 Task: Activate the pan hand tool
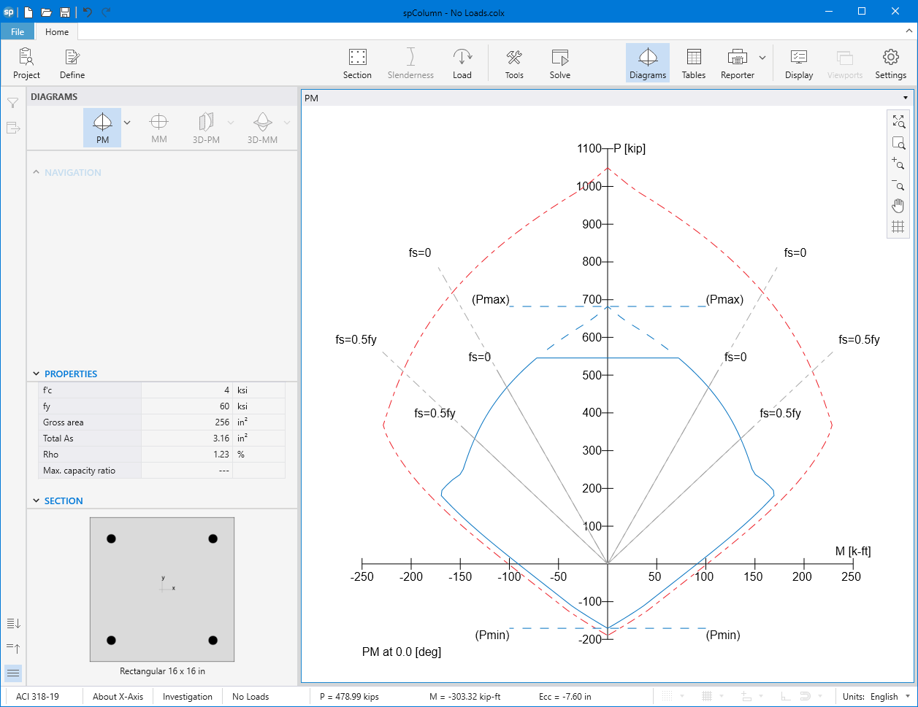[898, 206]
